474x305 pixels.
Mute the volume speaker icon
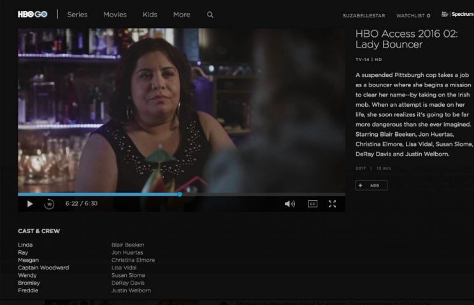point(290,204)
